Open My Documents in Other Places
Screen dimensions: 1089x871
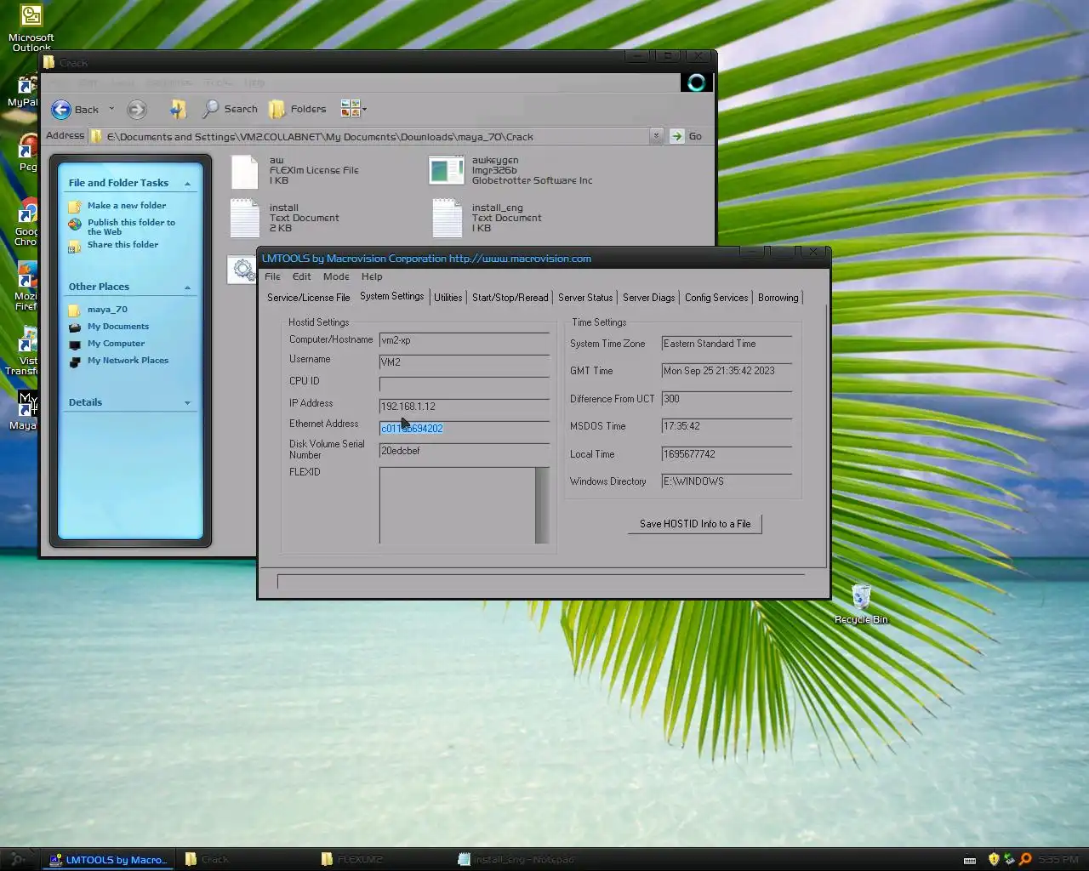[118, 327]
